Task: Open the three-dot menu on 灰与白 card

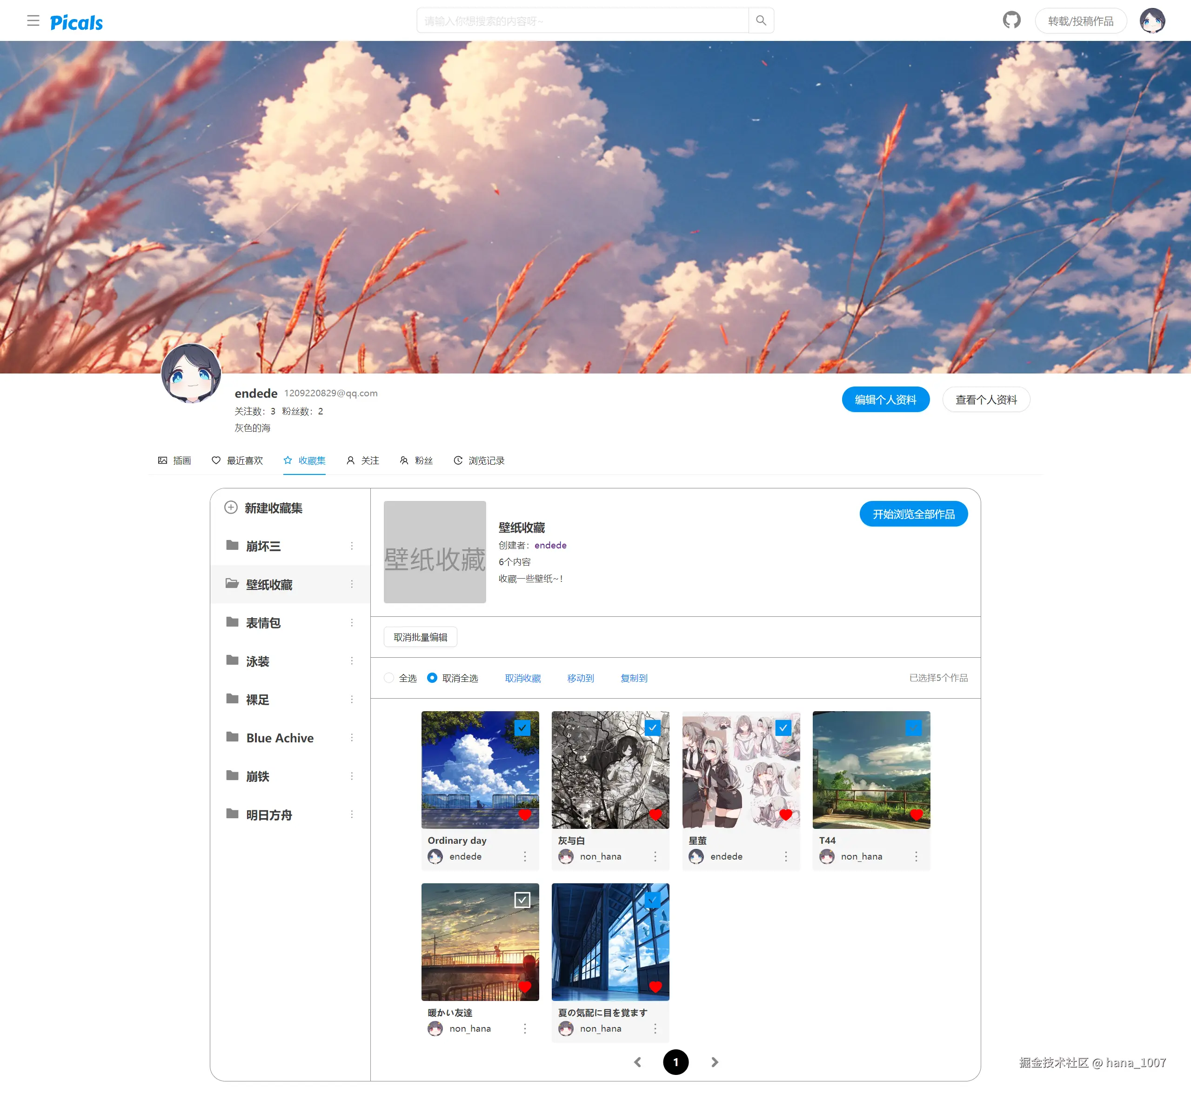Action: pos(655,857)
